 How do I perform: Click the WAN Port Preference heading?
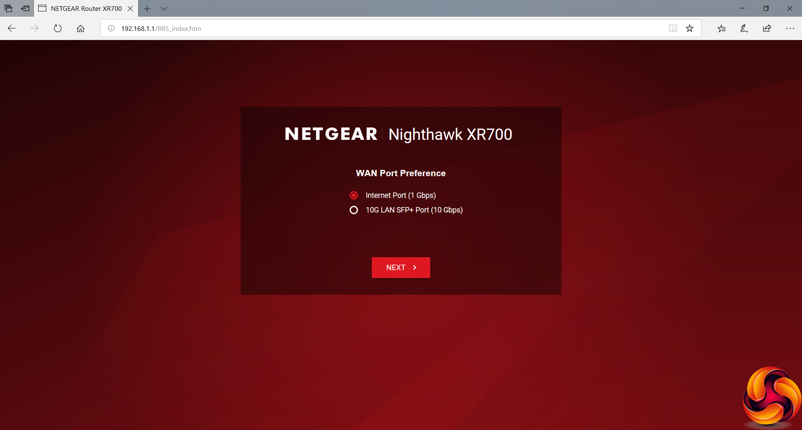coord(401,173)
